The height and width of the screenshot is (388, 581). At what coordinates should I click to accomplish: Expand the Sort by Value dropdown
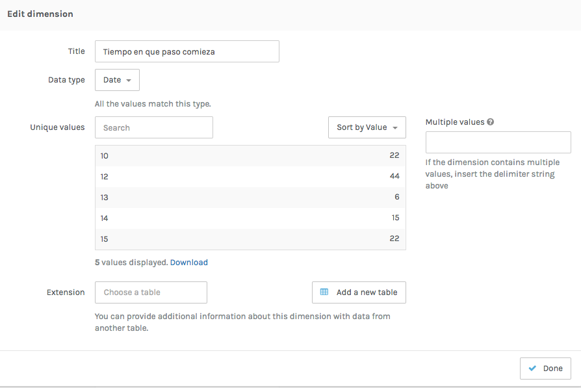(367, 127)
